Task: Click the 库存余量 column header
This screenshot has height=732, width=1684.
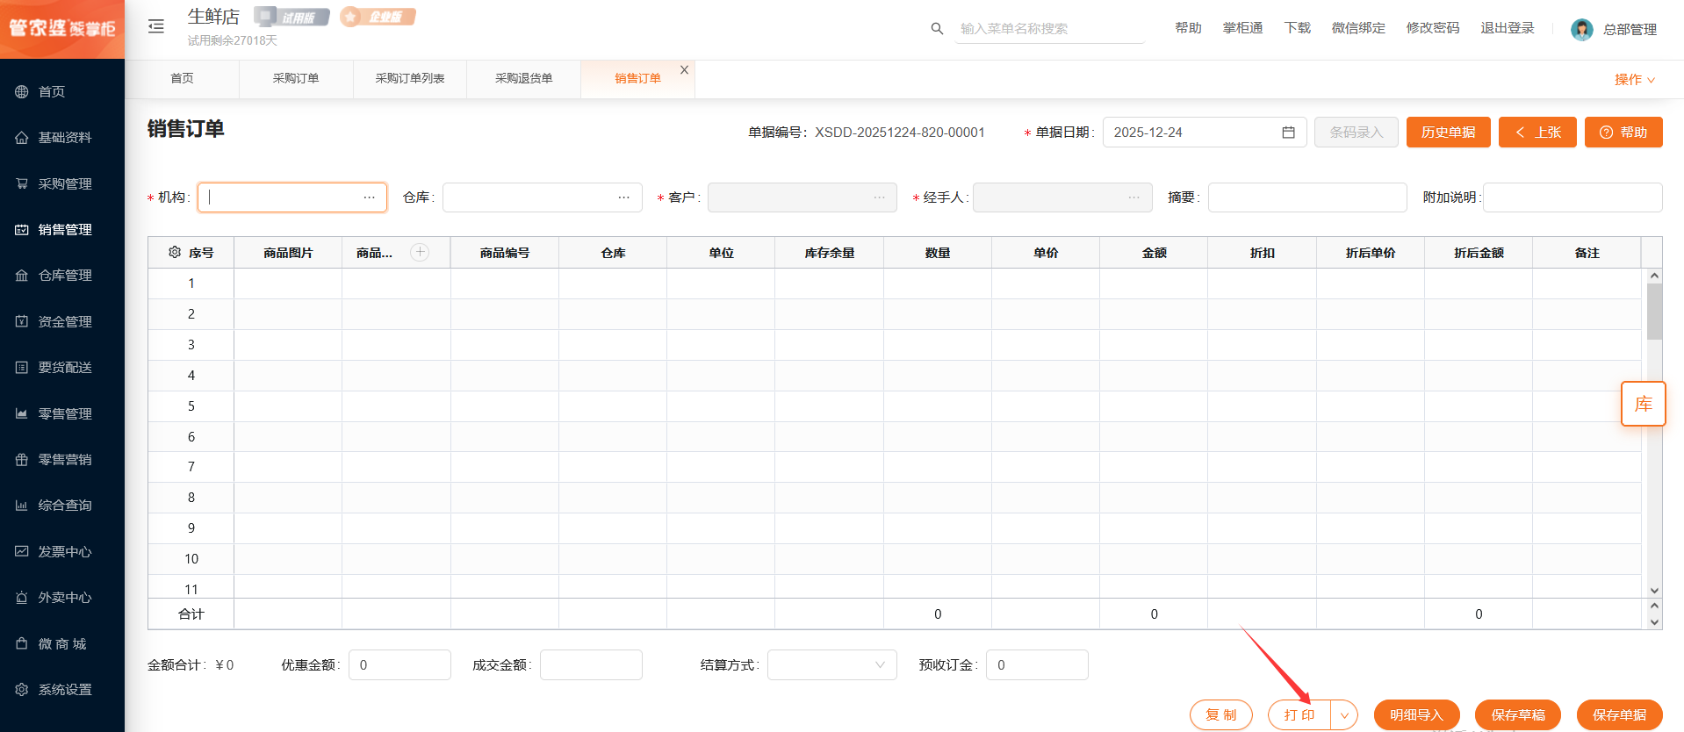Action: pyautogui.click(x=829, y=253)
